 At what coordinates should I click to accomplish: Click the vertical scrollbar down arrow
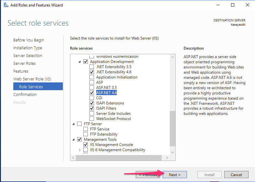pos(173,152)
